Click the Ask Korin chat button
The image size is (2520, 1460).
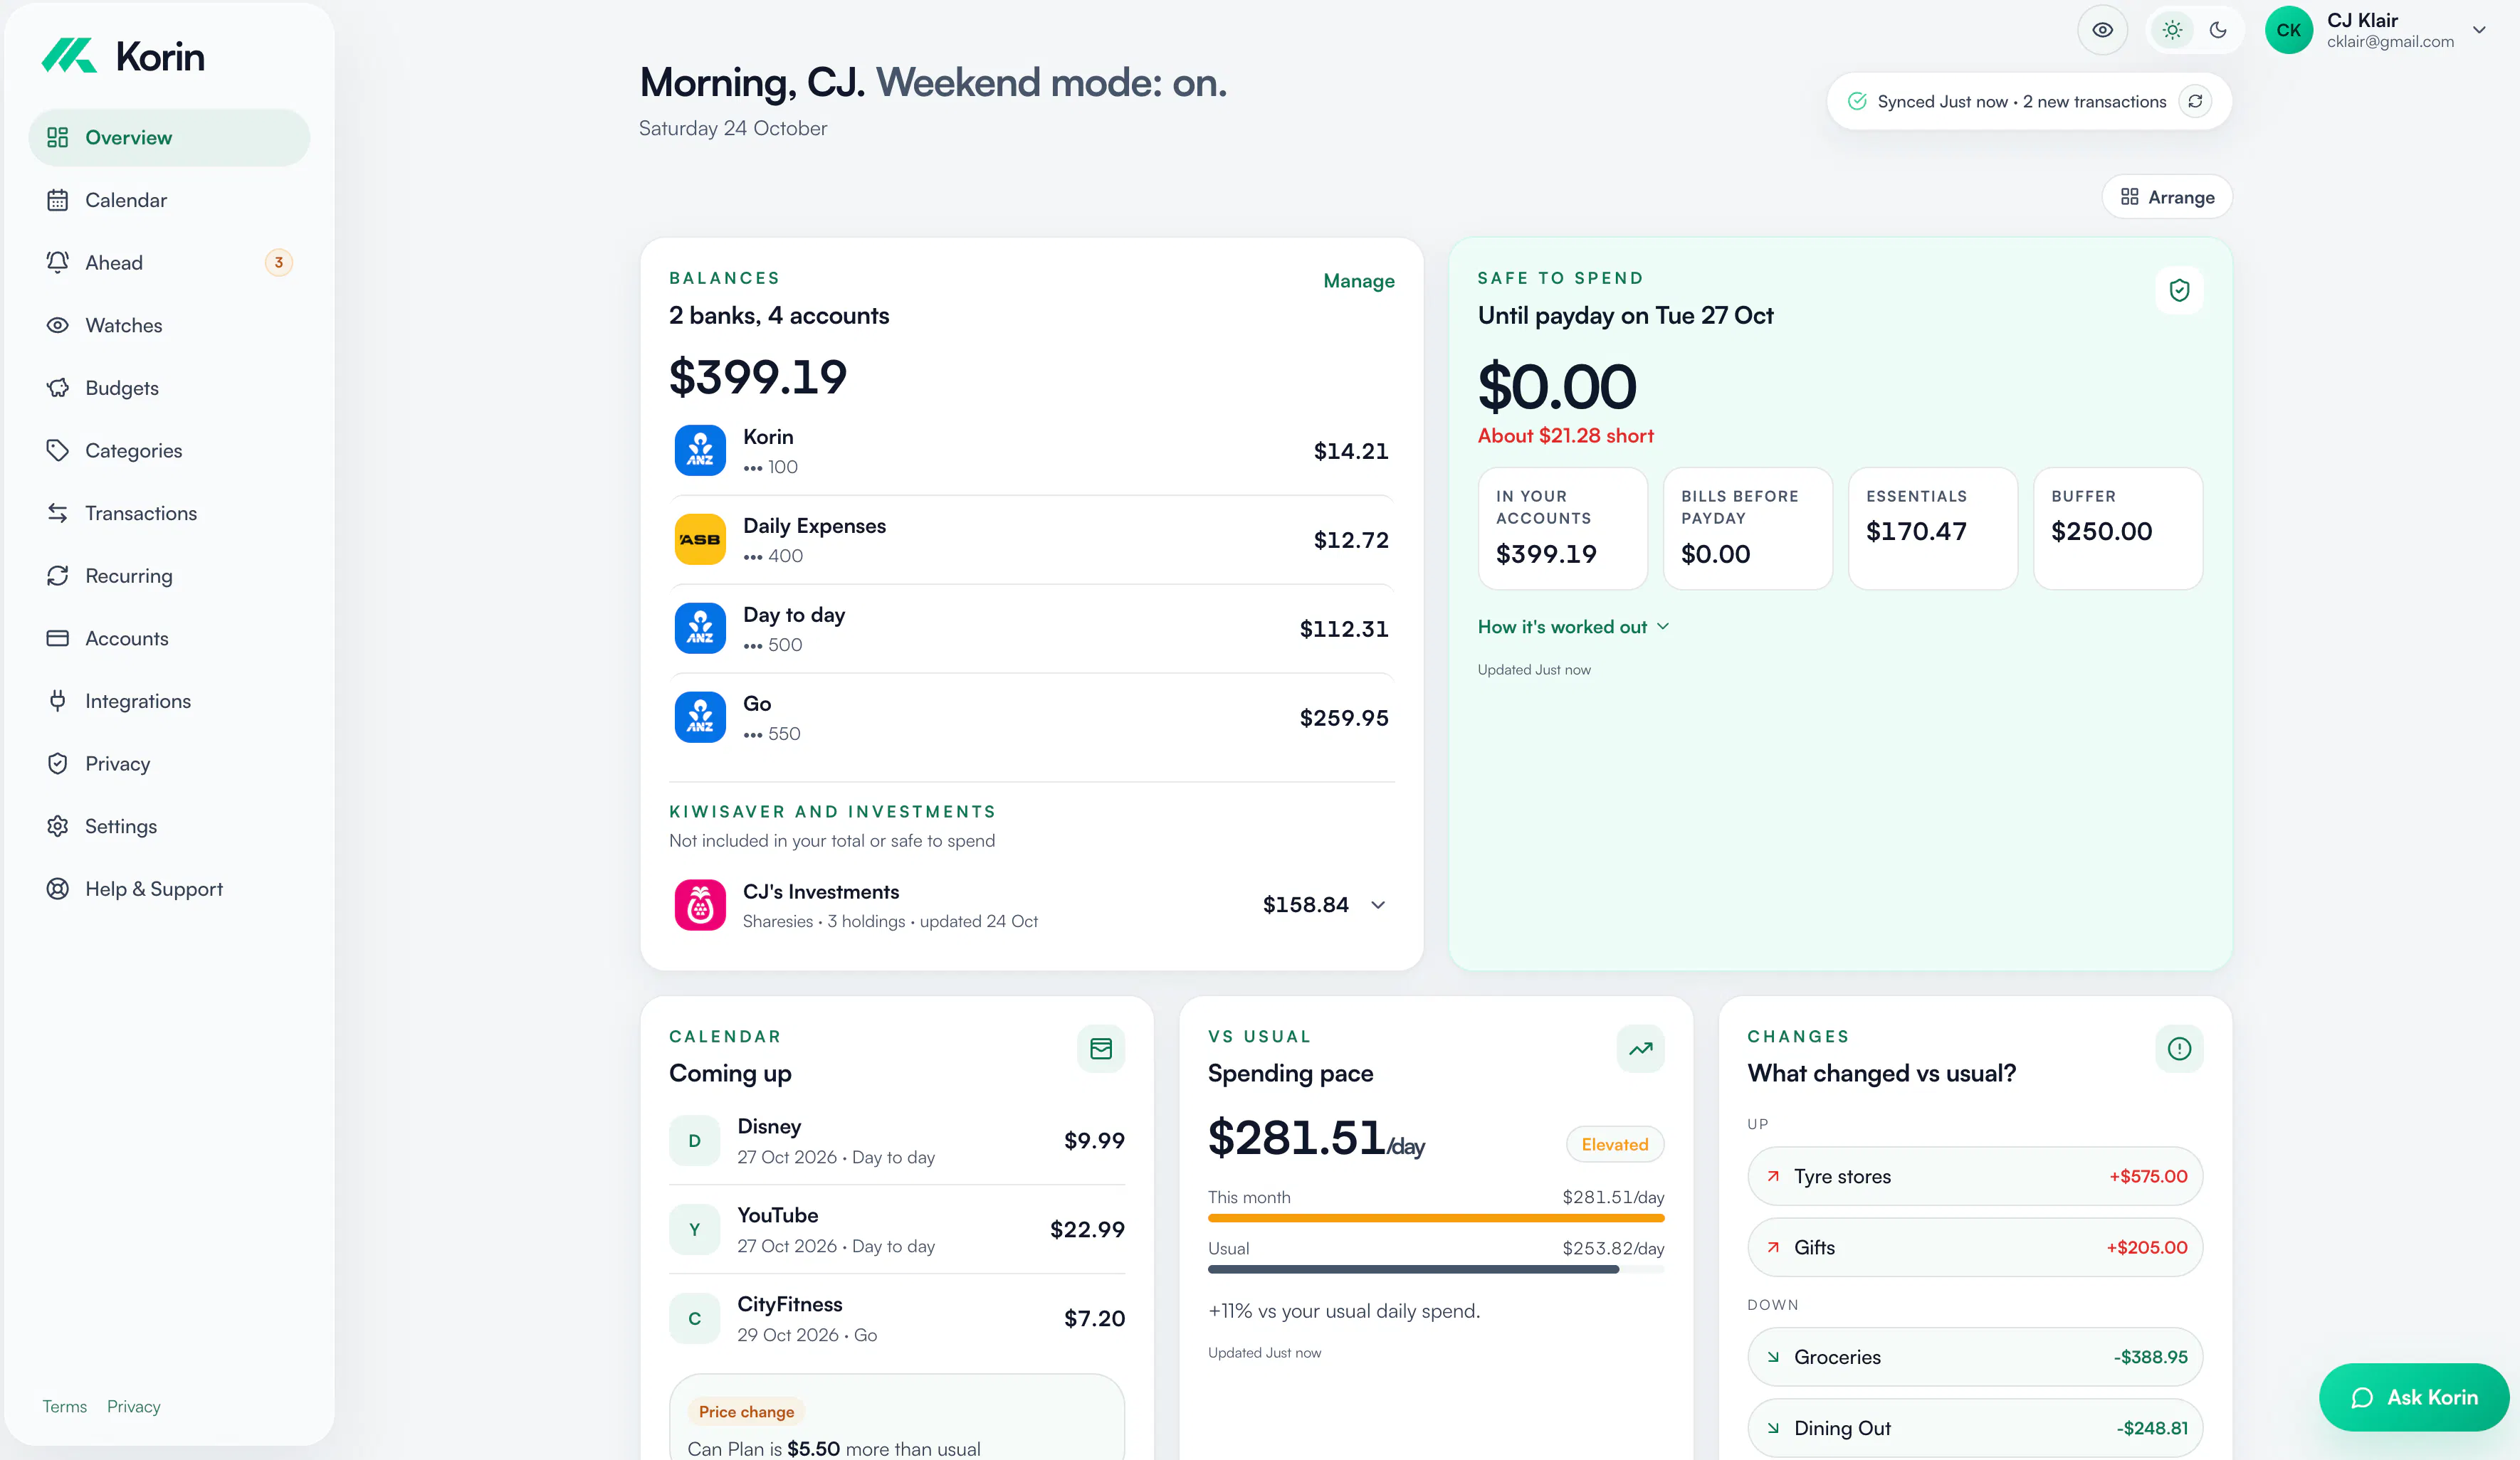[x=2414, y=1397]
